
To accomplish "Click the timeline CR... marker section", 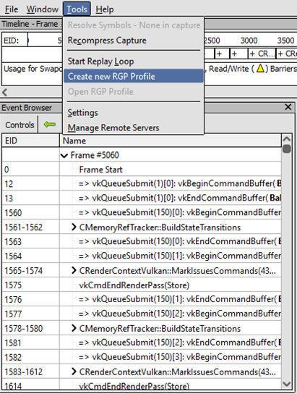I will point(262,54).
